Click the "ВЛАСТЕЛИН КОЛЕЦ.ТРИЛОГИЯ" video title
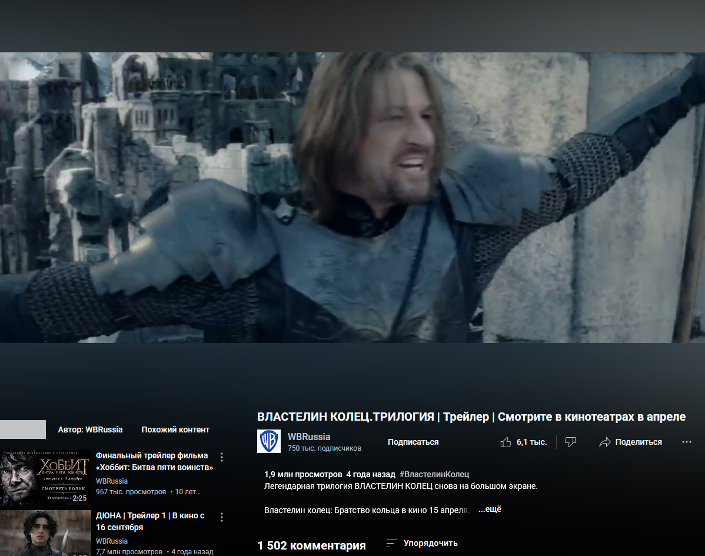The width and height of the screenshot is (705, 556). click(471, 417)
